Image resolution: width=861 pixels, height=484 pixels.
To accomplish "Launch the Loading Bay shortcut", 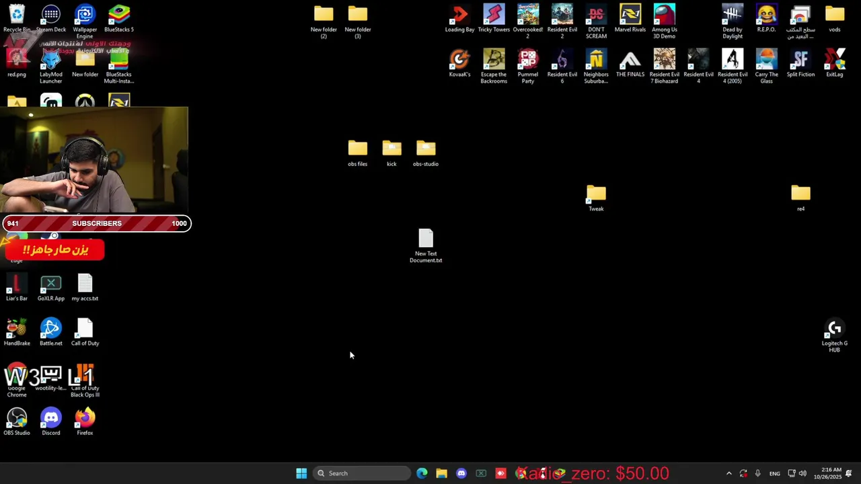I will (460, 18).
